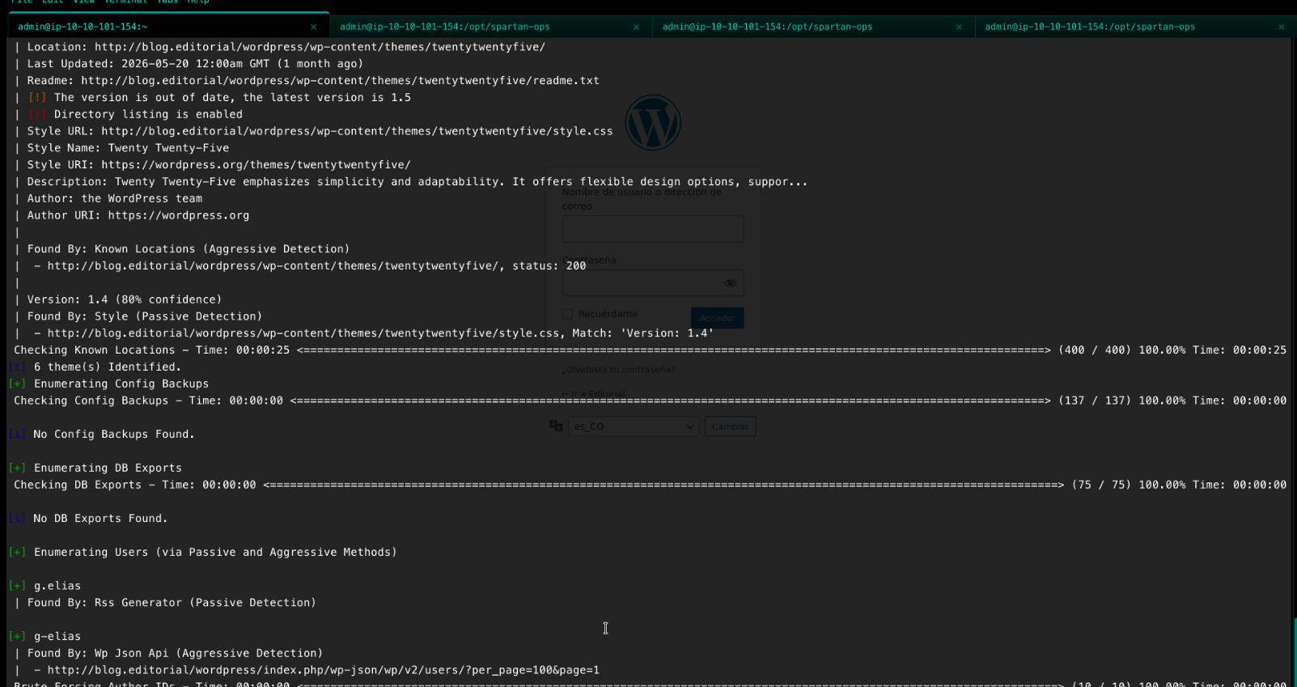Click the 'Checking Known Locations' progress label
1297x687 pixels.
94,350
